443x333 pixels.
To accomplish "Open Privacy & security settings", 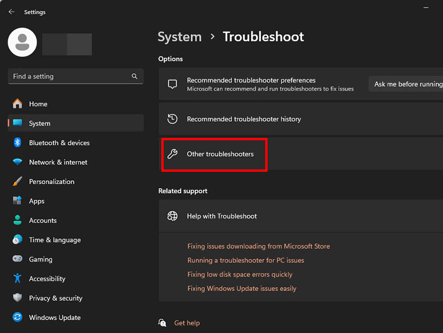I will [x=76, y=298].
